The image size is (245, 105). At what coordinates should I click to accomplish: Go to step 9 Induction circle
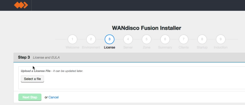(x=221, y=39)
